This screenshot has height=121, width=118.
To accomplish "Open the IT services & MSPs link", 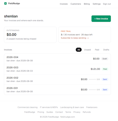I will (x=49, y=107).
